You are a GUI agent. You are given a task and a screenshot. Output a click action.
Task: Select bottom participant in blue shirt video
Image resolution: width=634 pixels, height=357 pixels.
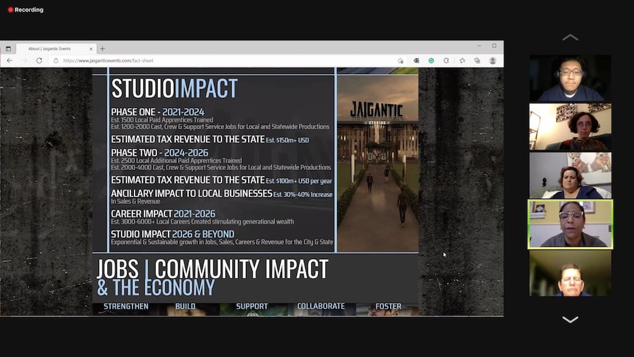coord(570,273)
